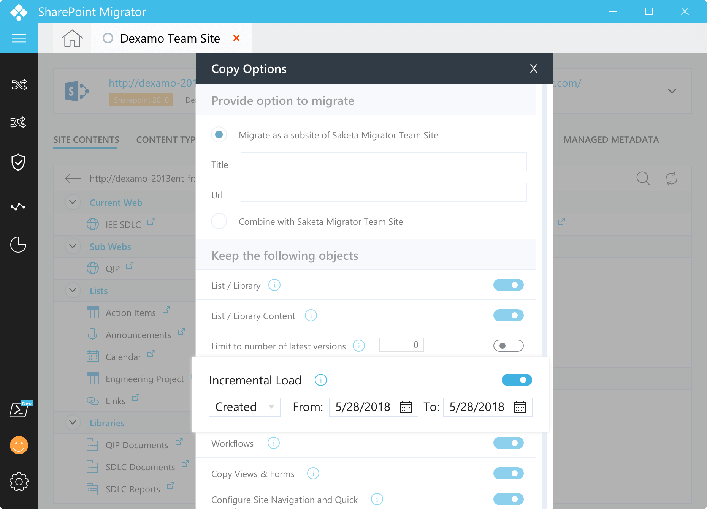707x509 pixels.
Task: Click the SharePoint logo icon
Action: [77, 91]
